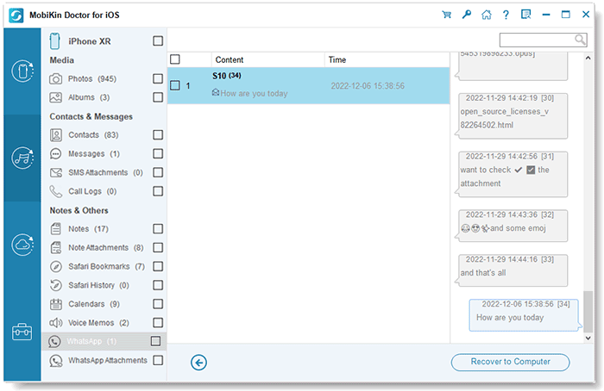This screenshot has height=391, width=604.
Task: Click the WhatsApp Attachments icon
Action: coord(56,361)
